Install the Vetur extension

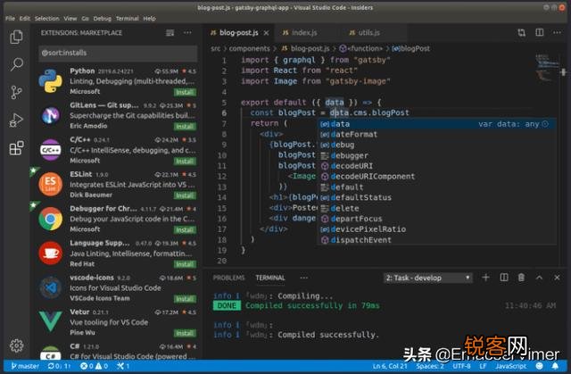pyautogui.click(x=185, y=333)
